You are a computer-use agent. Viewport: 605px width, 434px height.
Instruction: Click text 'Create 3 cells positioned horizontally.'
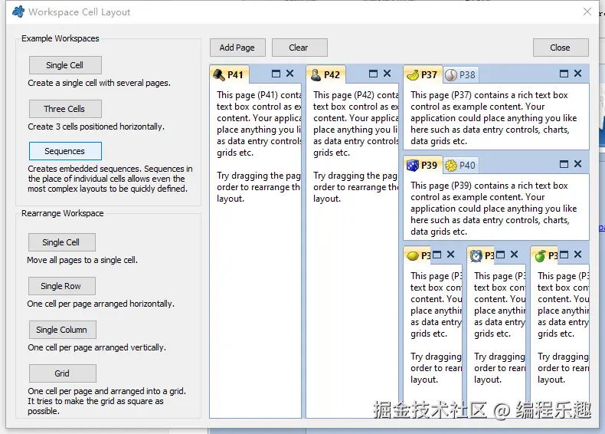(96, 127)
